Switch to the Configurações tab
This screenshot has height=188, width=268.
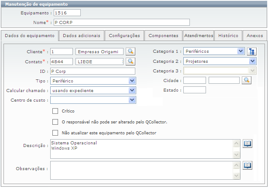(124, 36)
